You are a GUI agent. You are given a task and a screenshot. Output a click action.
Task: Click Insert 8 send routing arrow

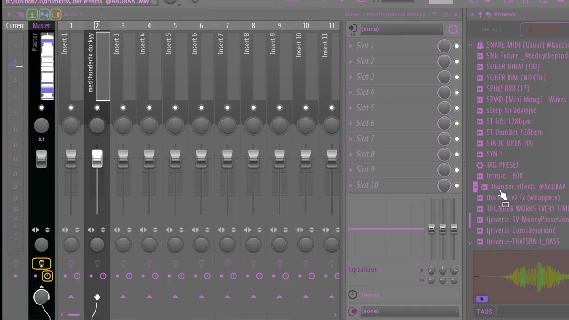tap(253, 296)
